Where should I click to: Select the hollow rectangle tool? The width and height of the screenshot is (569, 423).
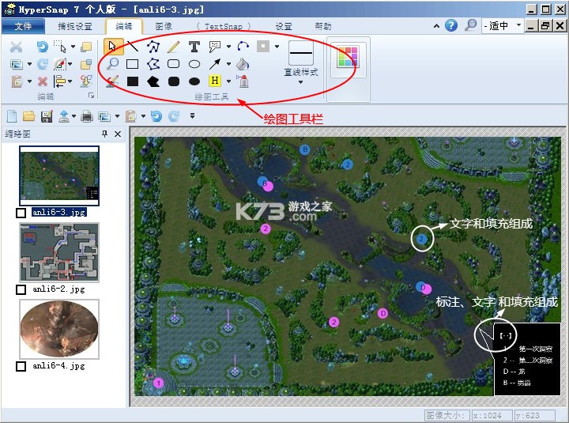point(133,64)
